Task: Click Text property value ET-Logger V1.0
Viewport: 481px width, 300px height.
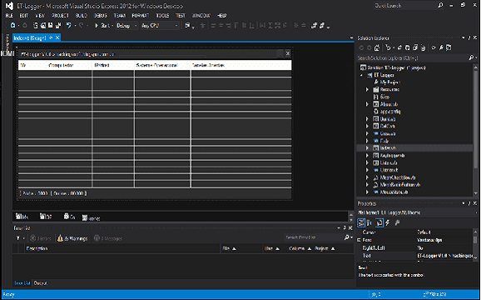Action: [444, 256]
